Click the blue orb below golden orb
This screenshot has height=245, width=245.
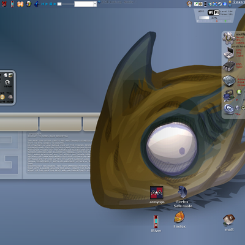click(230, 6)
